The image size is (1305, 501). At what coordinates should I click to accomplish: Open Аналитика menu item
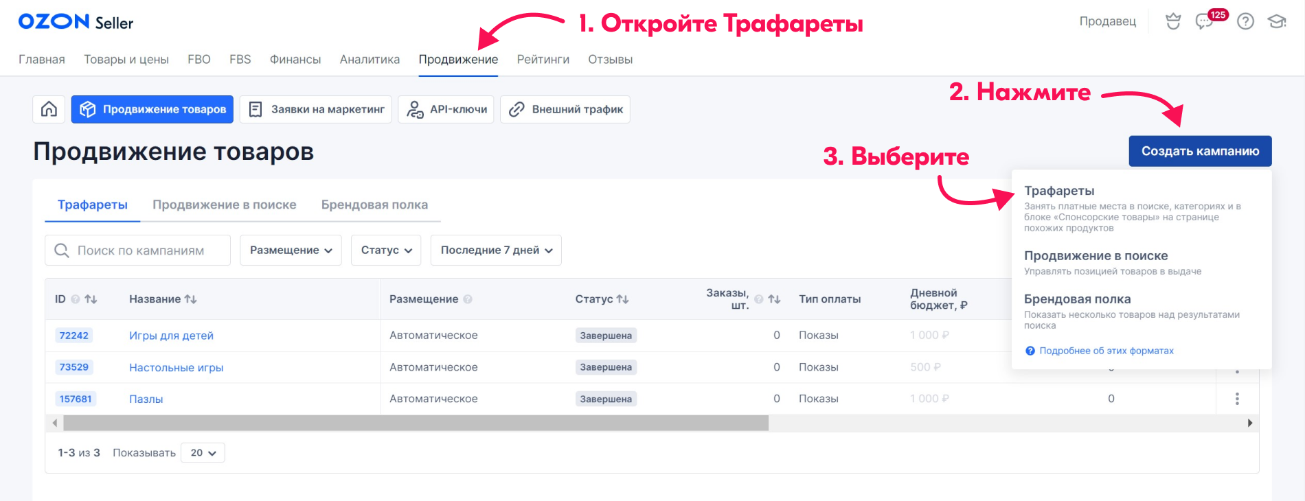370,60
